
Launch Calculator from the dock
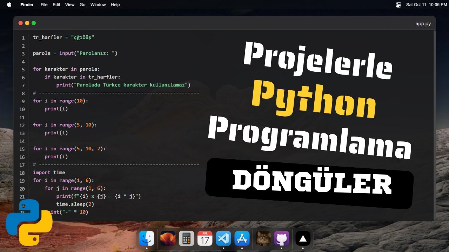pyautogui.click(x=186, y=238)
